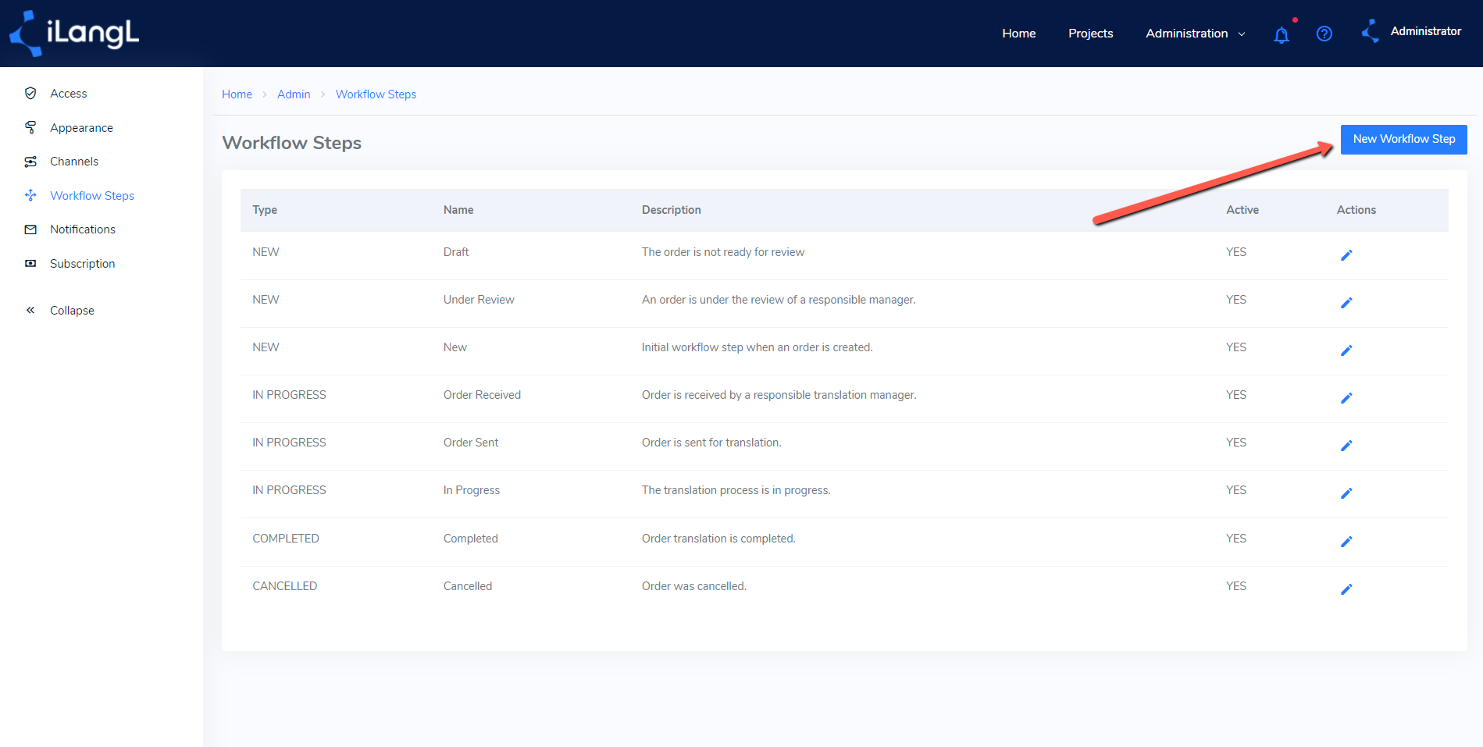This screenshot has height=747, width=1483.
Task: Click the Workflow Steps sidebar icon
Action: tap(30, 195)
